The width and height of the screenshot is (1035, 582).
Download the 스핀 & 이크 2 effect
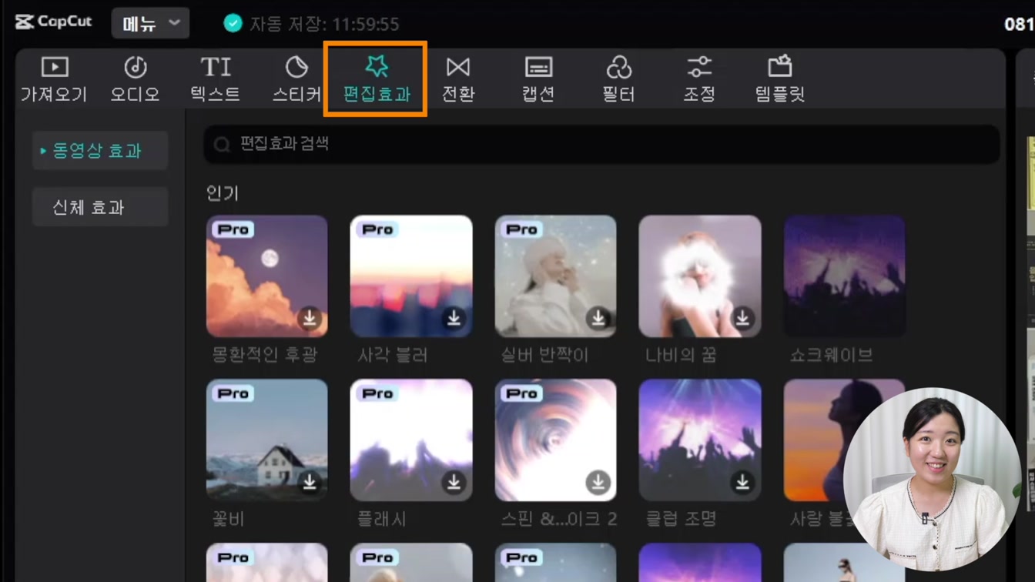598,482
